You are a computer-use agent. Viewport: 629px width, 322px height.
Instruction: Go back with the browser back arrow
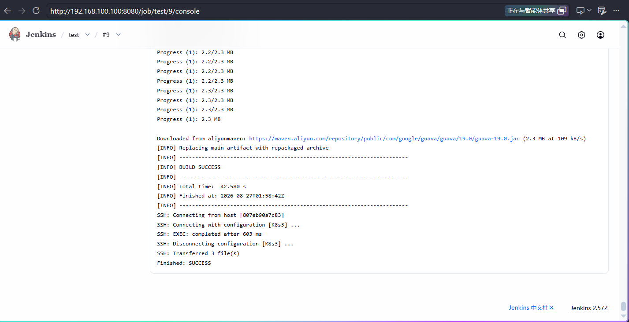[x=7, y=11]
